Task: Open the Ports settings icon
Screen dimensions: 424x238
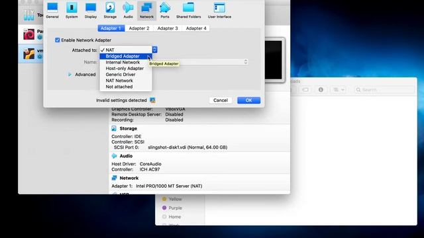Action: tap(165, 11)
